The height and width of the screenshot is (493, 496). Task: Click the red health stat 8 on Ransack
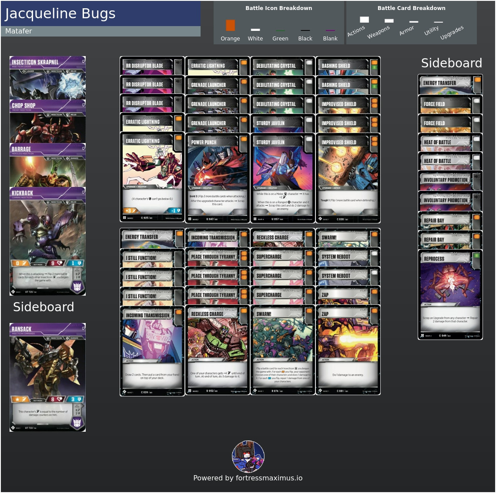pos(56,399)
